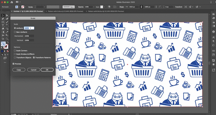The image size is (216, 115).
Task: Select the Selection tool arrow
Action: tap(3, 15)
